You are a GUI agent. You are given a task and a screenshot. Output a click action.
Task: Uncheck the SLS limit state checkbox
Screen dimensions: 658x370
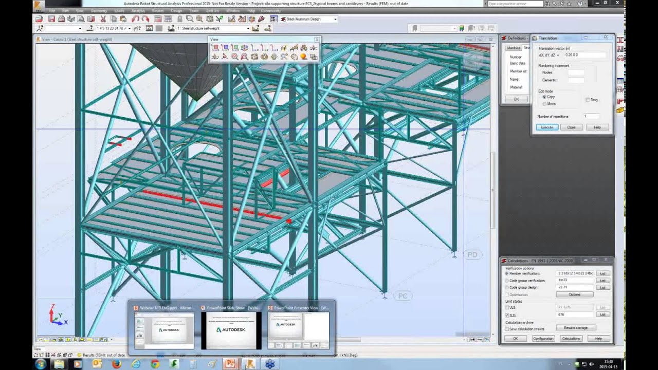coord(507,314)
